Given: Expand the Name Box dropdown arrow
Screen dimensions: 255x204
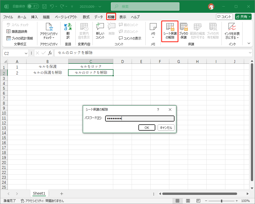Looking at the screenshot, I should 26,53.
